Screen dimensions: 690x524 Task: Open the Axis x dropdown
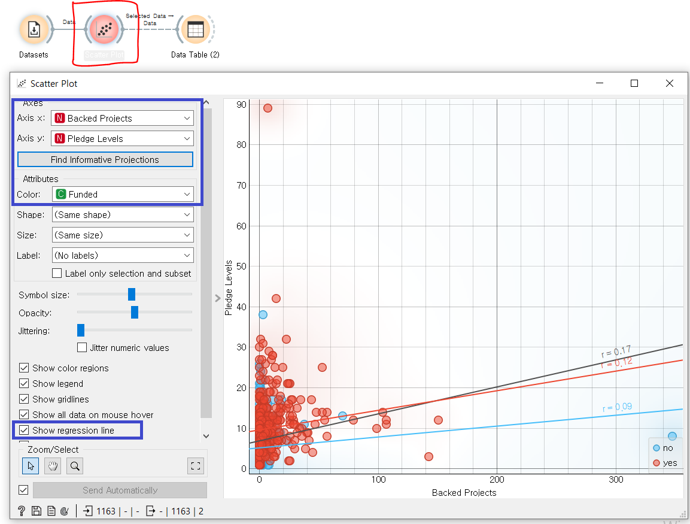tap(122, 118)
